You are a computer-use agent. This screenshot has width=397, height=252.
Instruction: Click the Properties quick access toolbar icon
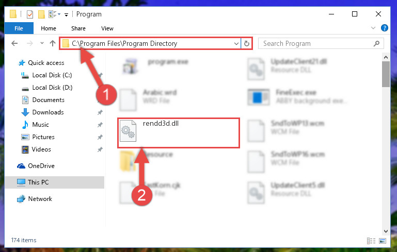(x=29, y=14)
